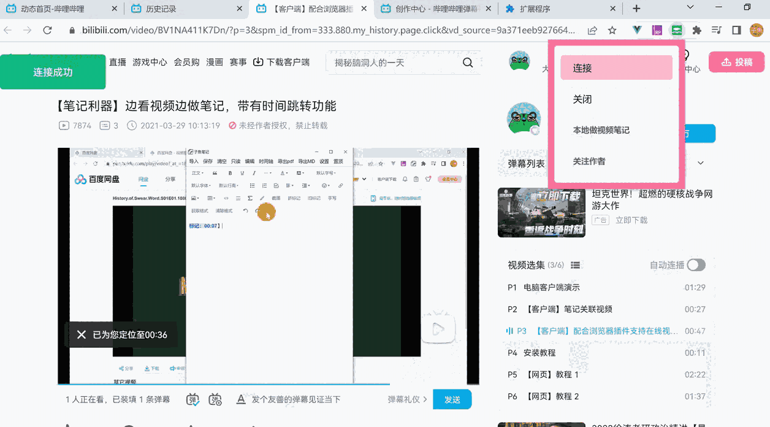The image size is (770, 427).
Task: Open the danmaku settings icon
Action: coord(215,399)
